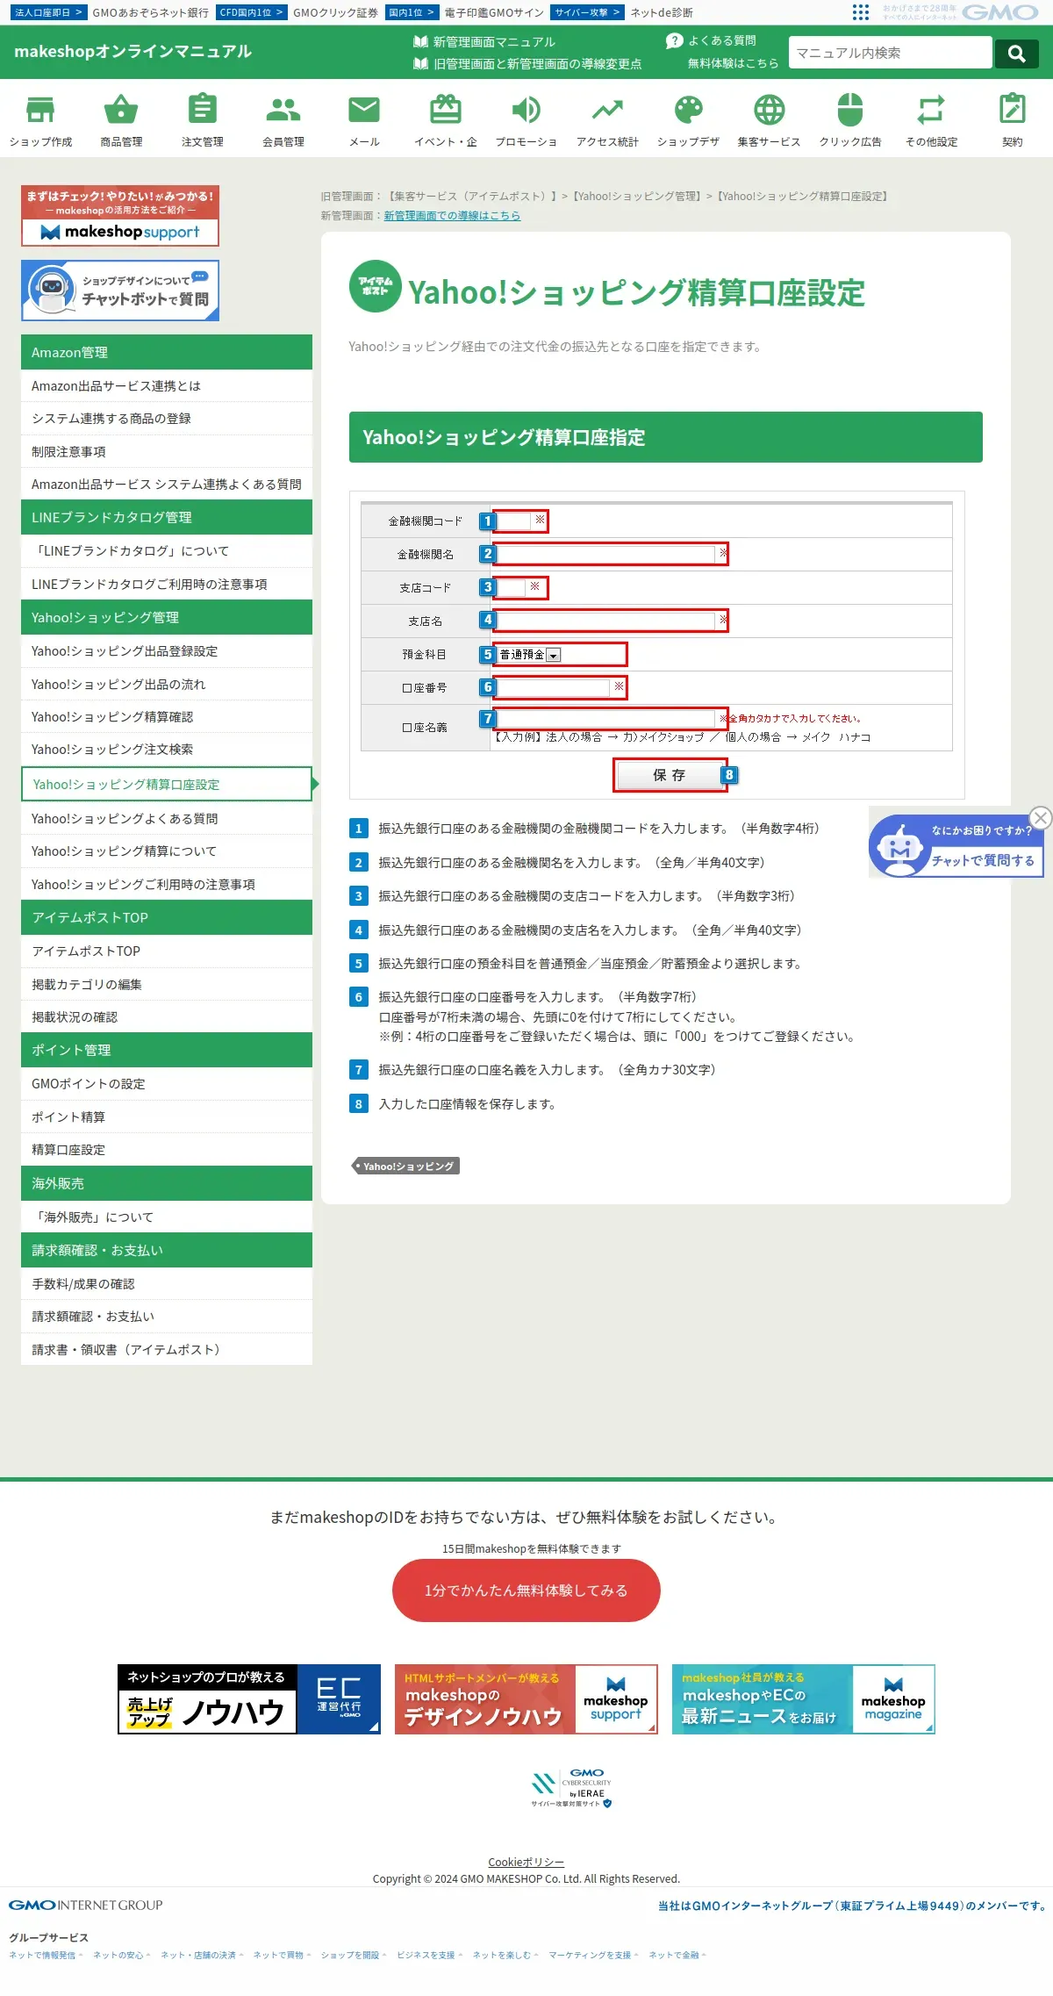Open the プロモーショ speaker icon
This screenshot has width=1053, height=1996.
(x=526, y=110)
